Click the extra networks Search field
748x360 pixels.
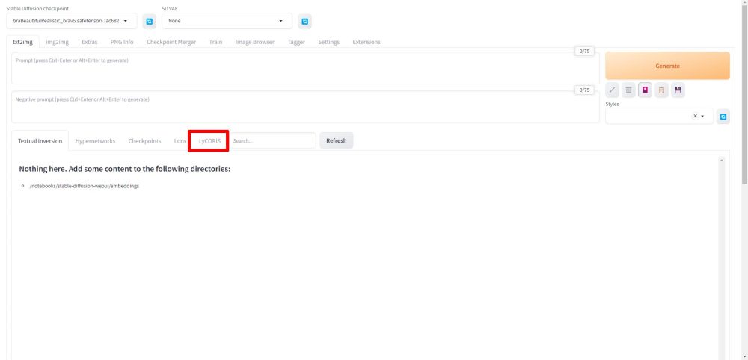tap(272, 140)
